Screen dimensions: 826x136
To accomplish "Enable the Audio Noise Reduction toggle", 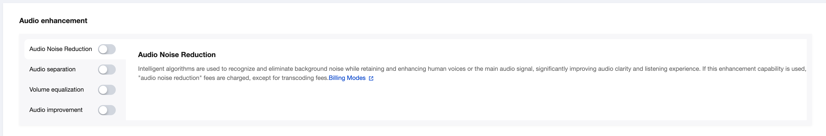I will (107, 49).
